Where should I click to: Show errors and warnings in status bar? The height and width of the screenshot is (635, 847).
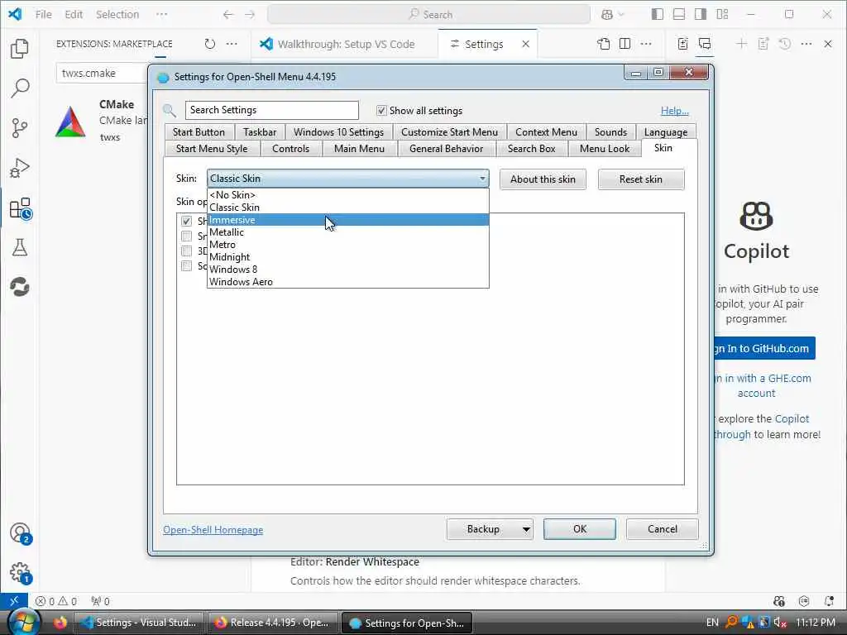56,601
